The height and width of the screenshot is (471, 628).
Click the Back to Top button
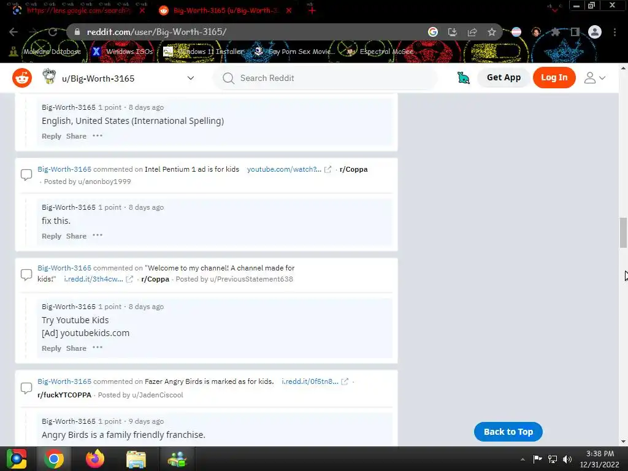coord(508,432)
